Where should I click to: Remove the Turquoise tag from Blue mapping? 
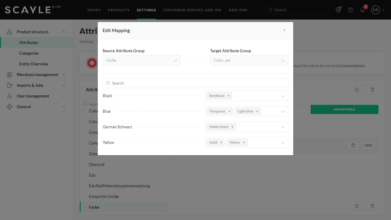229,111
